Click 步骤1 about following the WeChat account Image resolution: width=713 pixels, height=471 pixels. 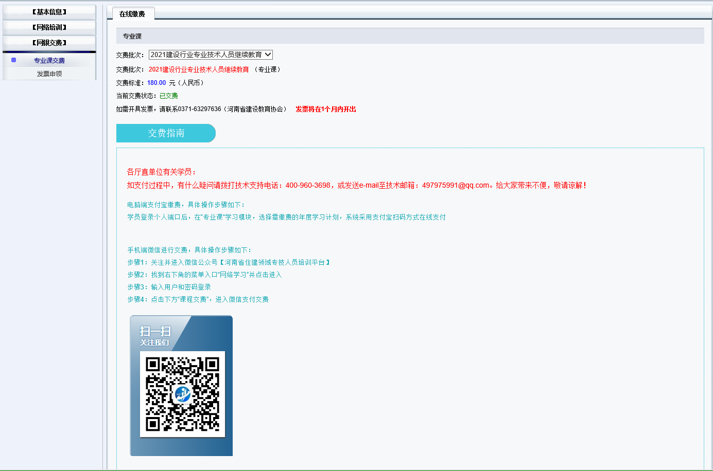pos(229,262)
